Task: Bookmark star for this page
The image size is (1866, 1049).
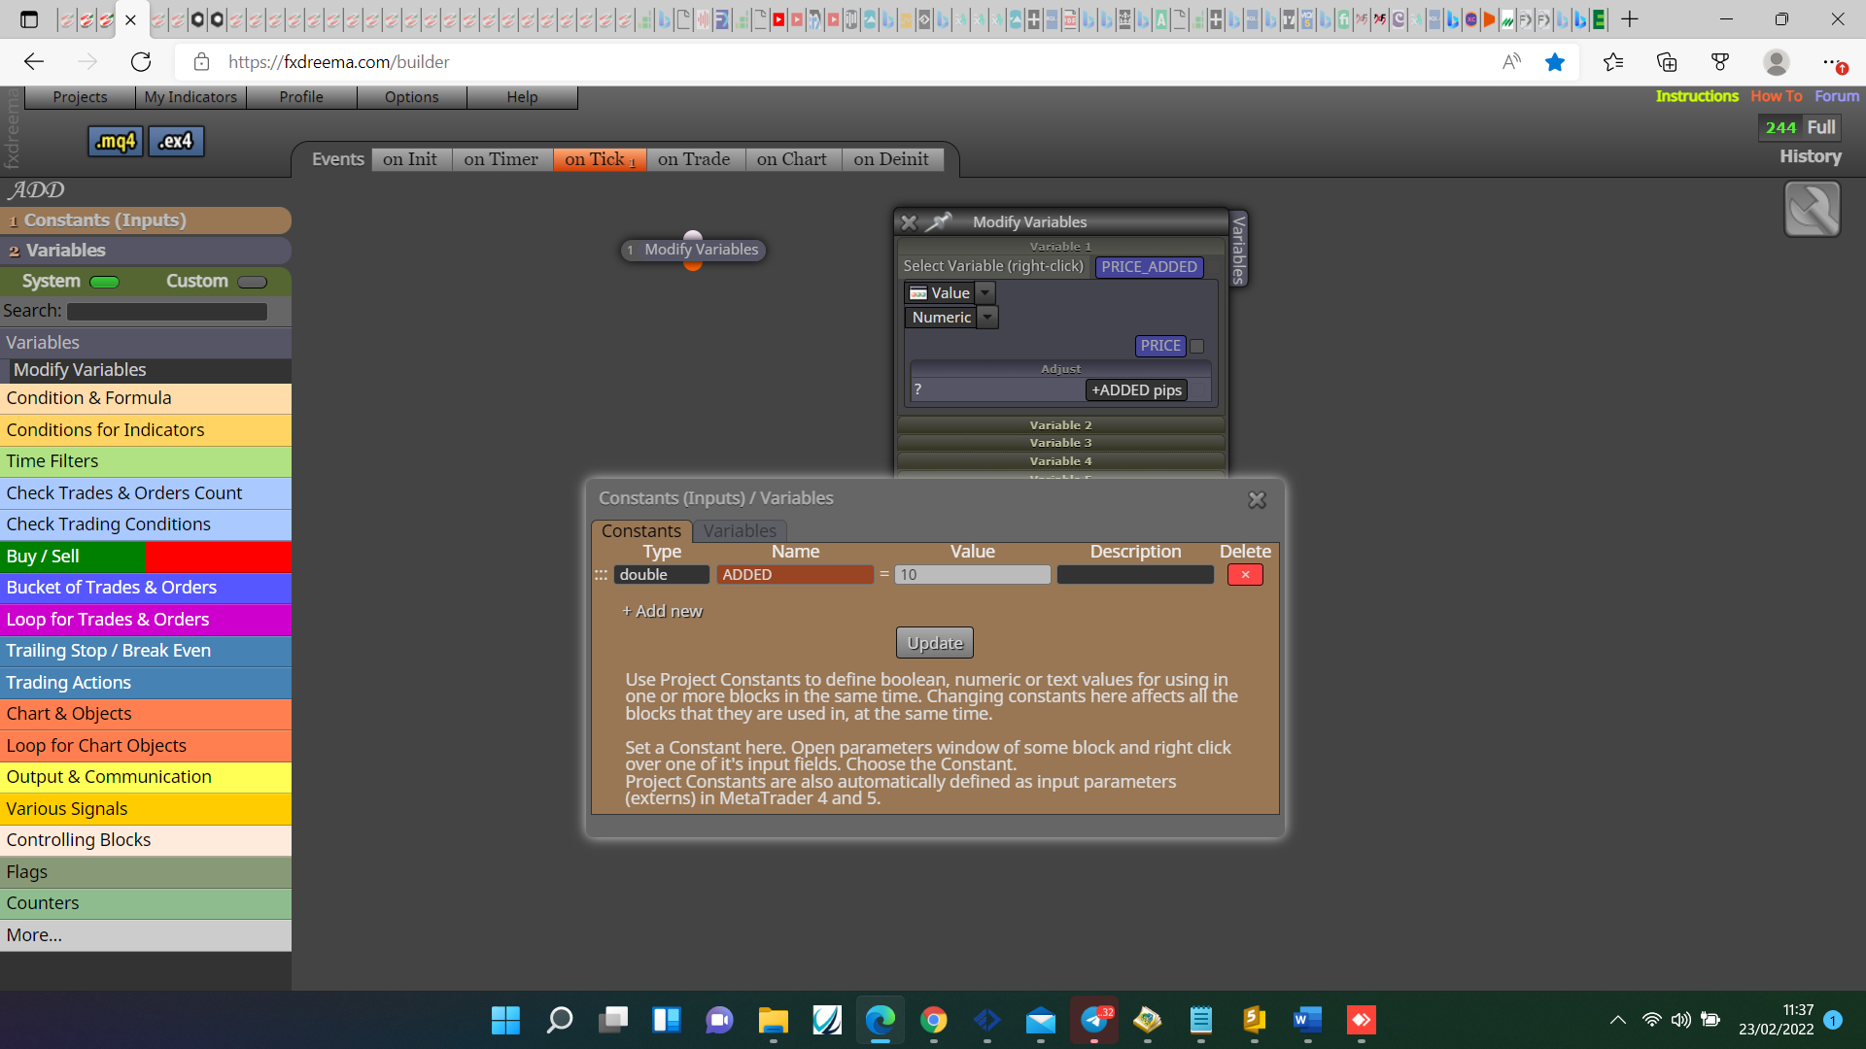Action: coord(1555,62)
